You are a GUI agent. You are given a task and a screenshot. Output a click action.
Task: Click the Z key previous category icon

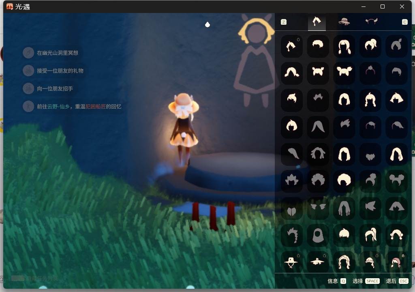(283, 22)
